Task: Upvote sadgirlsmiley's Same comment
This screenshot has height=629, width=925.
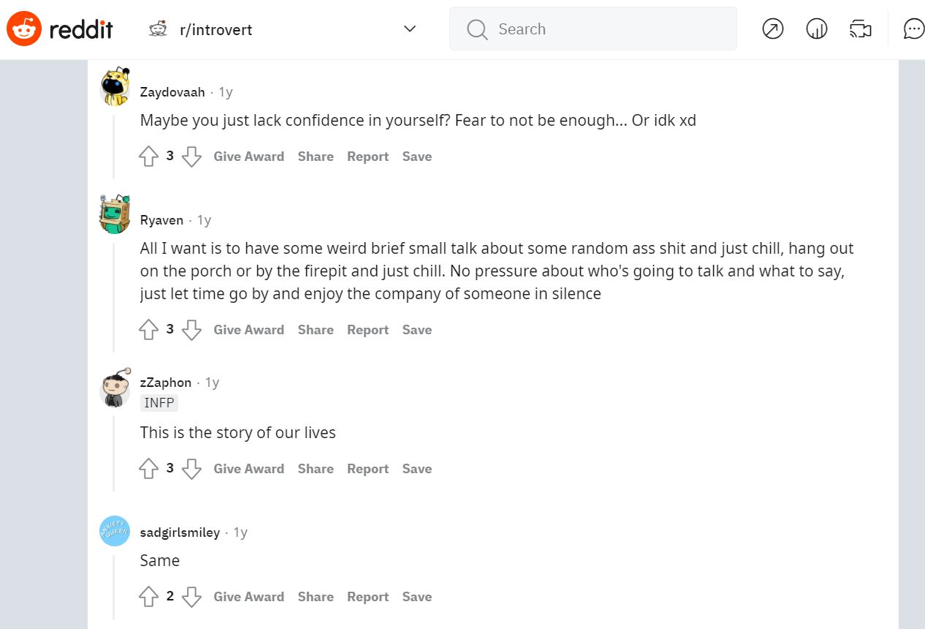Action: coord(148,597)
